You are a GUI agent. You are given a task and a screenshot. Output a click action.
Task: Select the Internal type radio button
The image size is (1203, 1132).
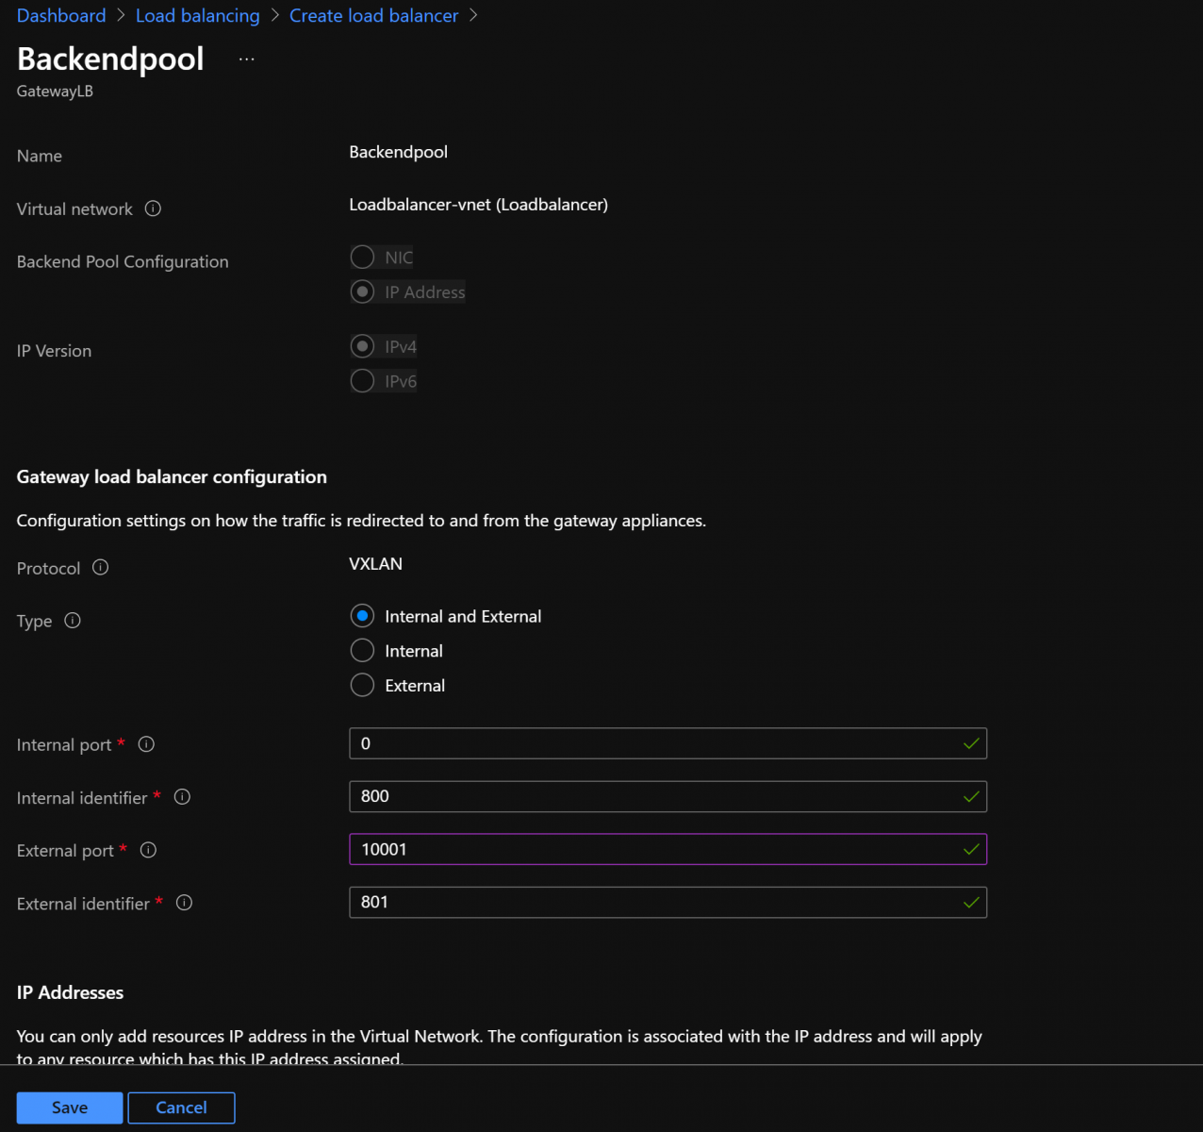click(x=363, y=651)
